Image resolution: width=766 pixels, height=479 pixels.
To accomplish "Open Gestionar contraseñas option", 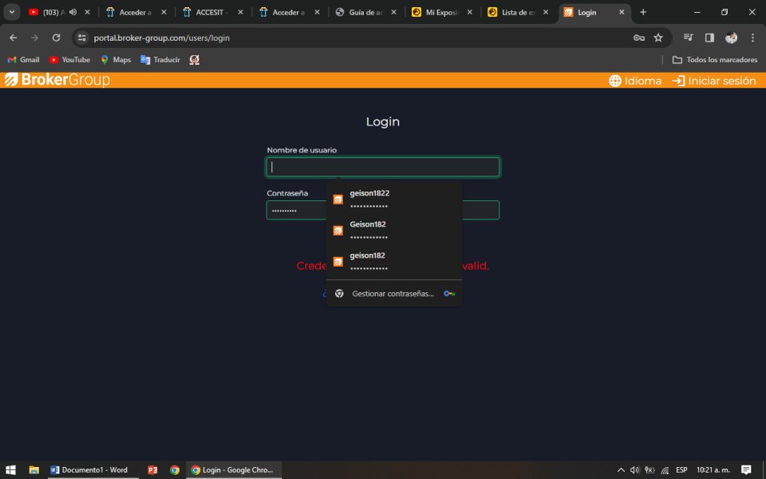I will coord(393,294).
